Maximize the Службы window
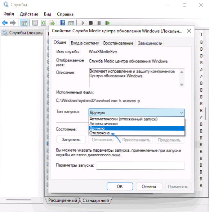Image resolution: width=209 pixels, height=212 pixels. (x=184, y=5)
